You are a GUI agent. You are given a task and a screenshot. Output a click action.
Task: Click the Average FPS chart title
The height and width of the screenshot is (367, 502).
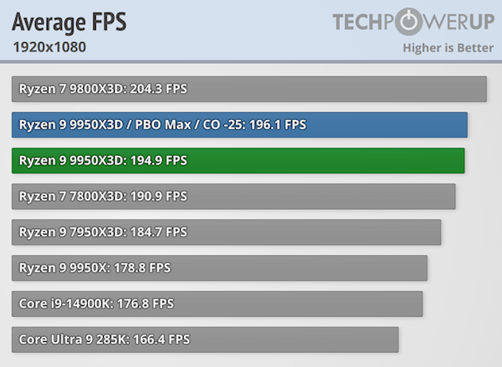coord(69,22)
